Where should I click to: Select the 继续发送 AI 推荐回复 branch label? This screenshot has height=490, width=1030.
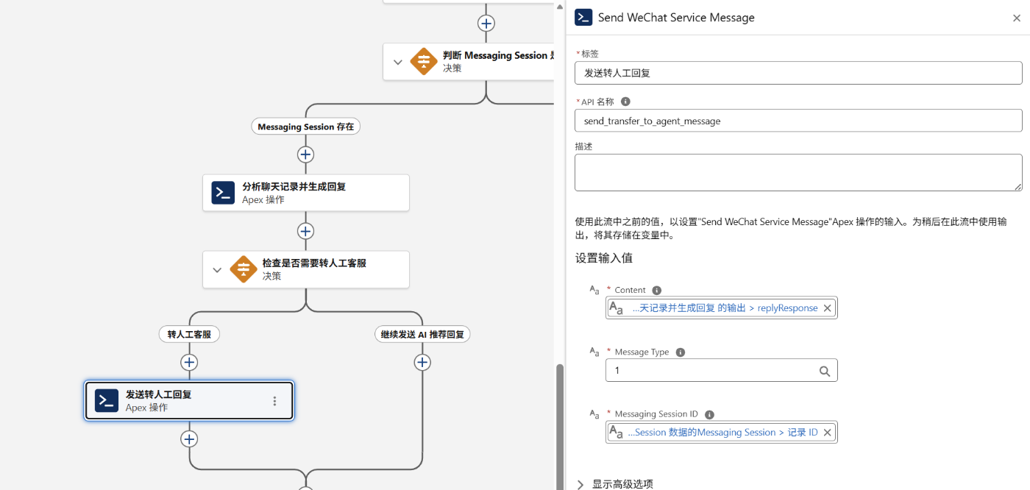pyautogui.click(x=422, y=334)
